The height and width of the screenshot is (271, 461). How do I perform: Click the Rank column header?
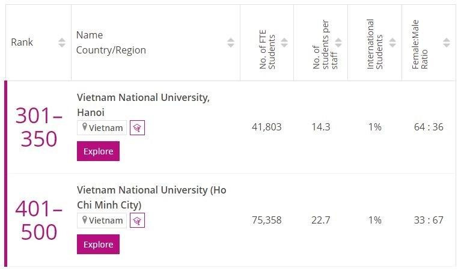[22, 43]
